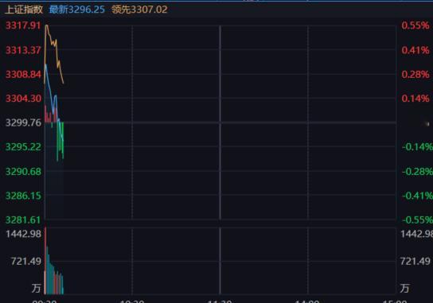Click the 3281.61 bottom price label
The width and height of the screenshot is (433, 303).
[23, 219]
